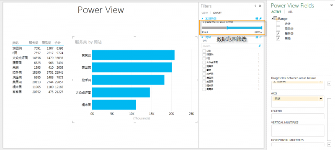This screenshot has width=335, height=150.
Task: Close the Power View Fields pane
Action: (x=331, y=6)
